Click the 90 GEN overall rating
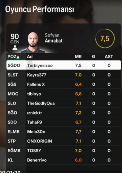122x173 pixels. 15,39
